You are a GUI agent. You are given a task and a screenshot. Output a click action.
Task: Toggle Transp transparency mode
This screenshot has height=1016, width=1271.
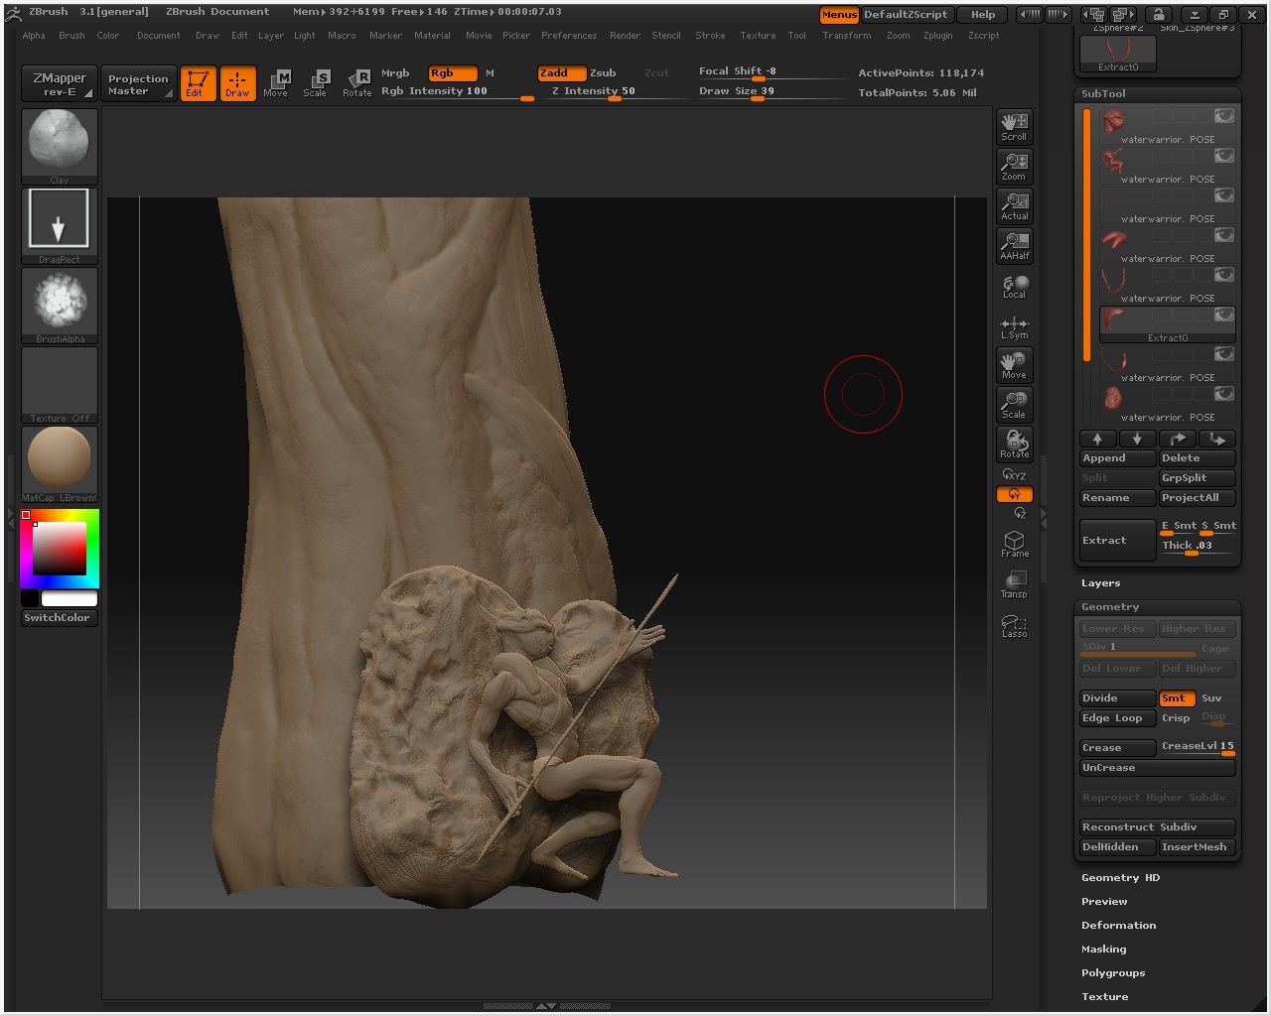click(1015, 583)
